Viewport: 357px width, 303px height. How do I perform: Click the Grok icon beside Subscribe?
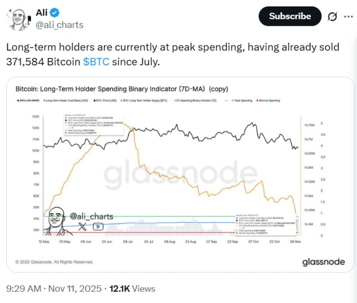(x=333, y=16)
